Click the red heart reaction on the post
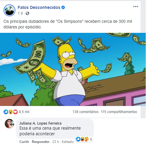 point(15,112)
